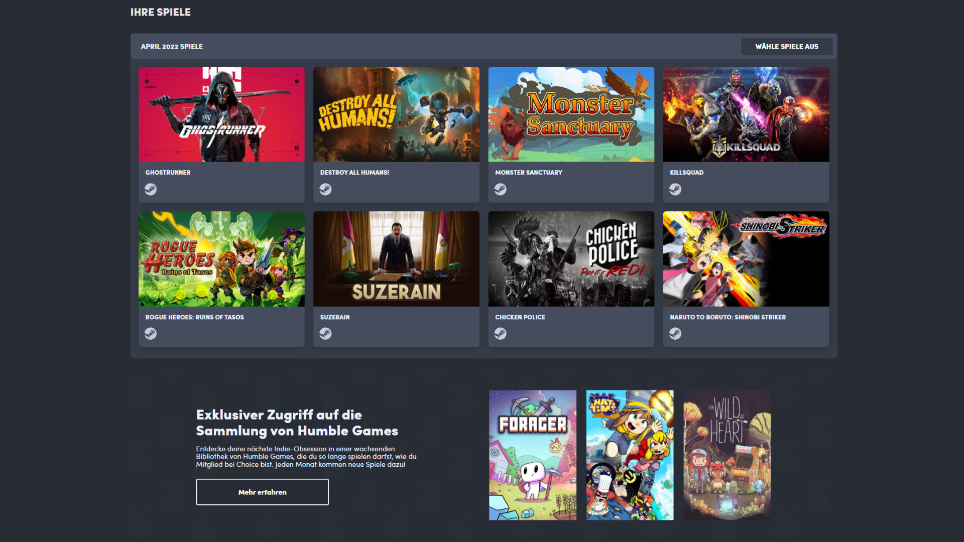Click the MONSTER SANCTUARY title text
Screen dimensions: 964x542
pos(529,173)
